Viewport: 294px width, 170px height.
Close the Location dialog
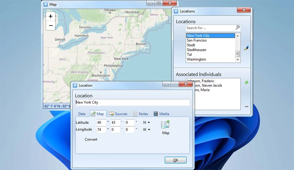pos(186,84)
